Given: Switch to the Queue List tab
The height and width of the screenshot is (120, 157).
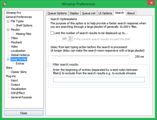Looking at the screenshot, I should coord(89,13).
